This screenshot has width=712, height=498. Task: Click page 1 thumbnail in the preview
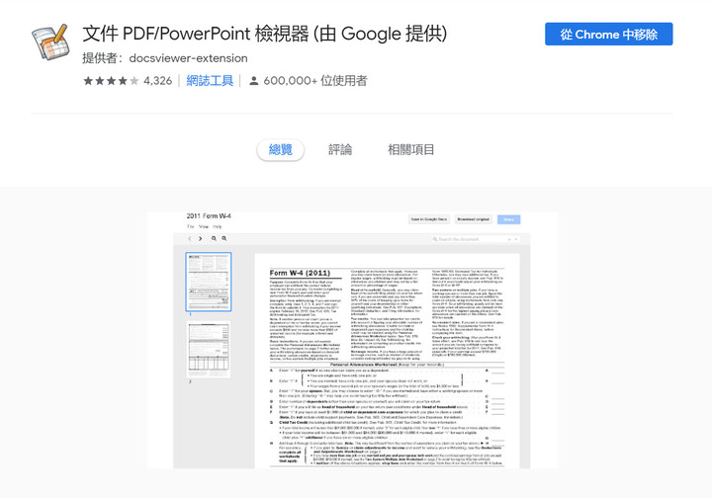[209, 282]
